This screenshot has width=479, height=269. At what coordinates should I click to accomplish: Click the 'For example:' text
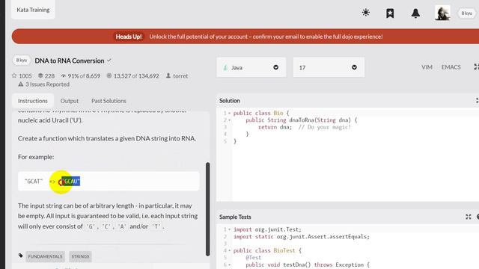(36, 157)
